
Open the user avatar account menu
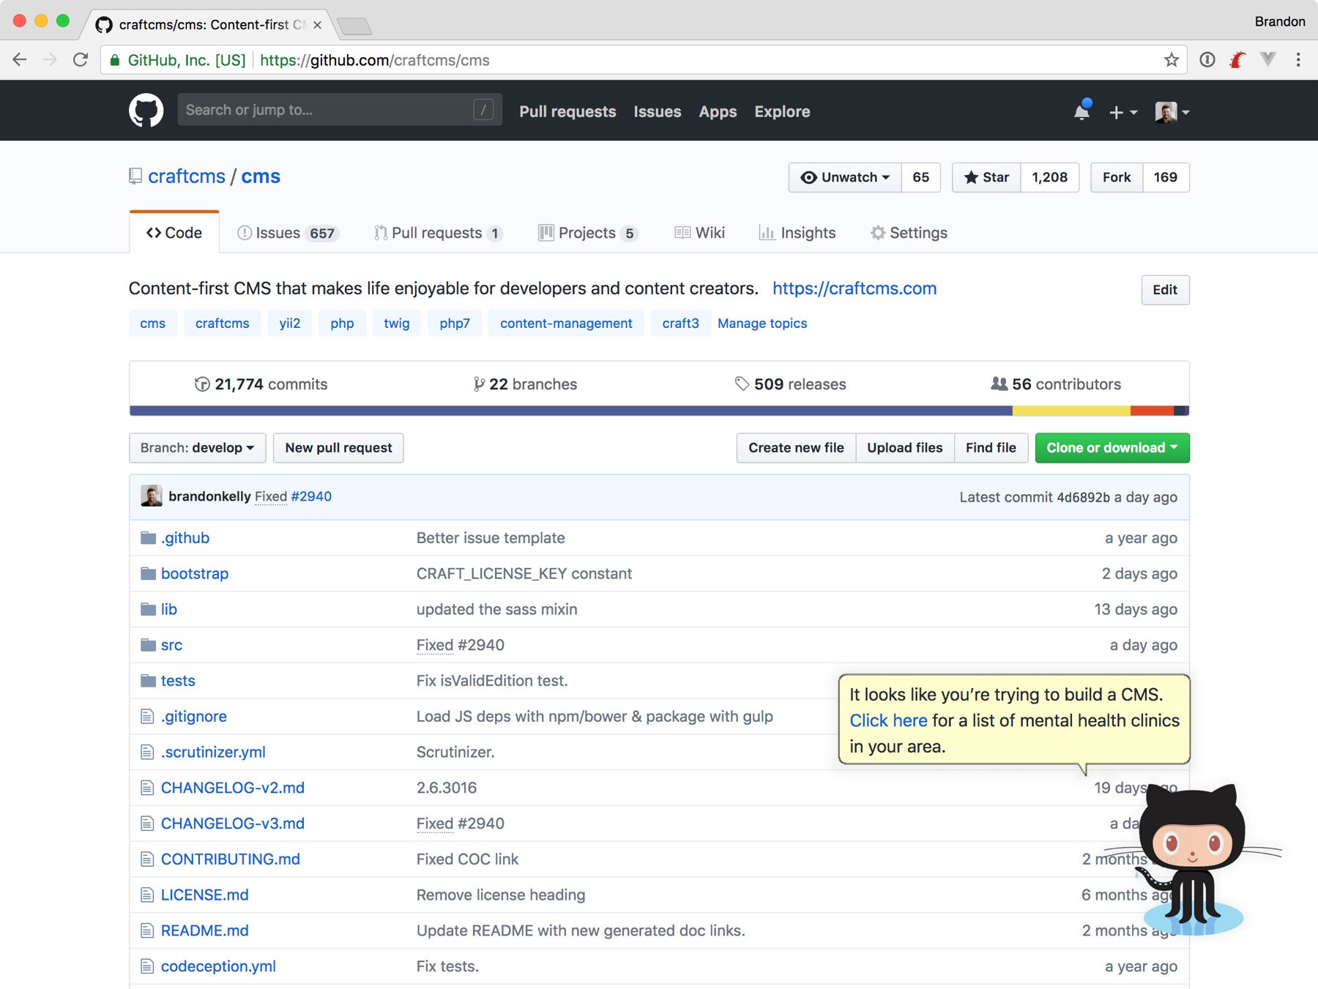click(x=1172, y=112)
